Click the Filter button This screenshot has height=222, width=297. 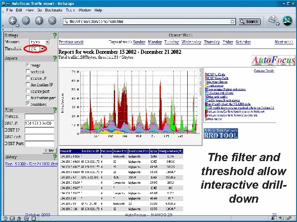click(x=49, y=150)
